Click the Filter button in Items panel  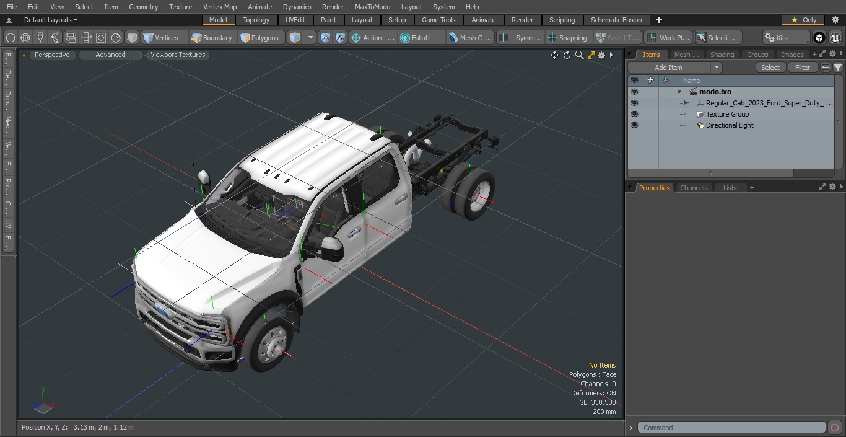pos(803,68)
